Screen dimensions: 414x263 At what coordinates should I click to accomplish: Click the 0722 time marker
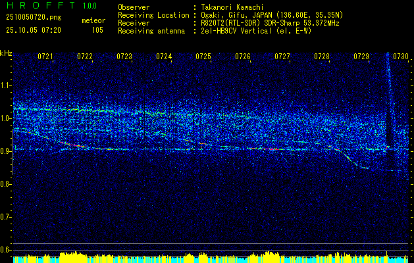point(85,57)
